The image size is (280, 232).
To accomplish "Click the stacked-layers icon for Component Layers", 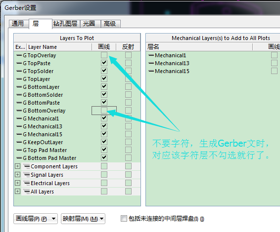I will tap(27, 166).
